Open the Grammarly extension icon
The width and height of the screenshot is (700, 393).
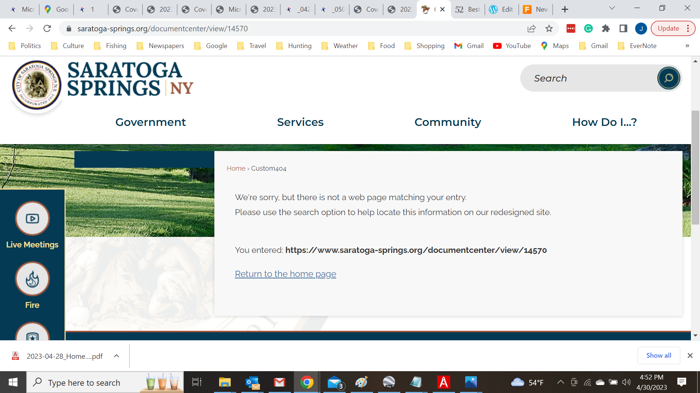pyautogui.click(x=588, y=28)
